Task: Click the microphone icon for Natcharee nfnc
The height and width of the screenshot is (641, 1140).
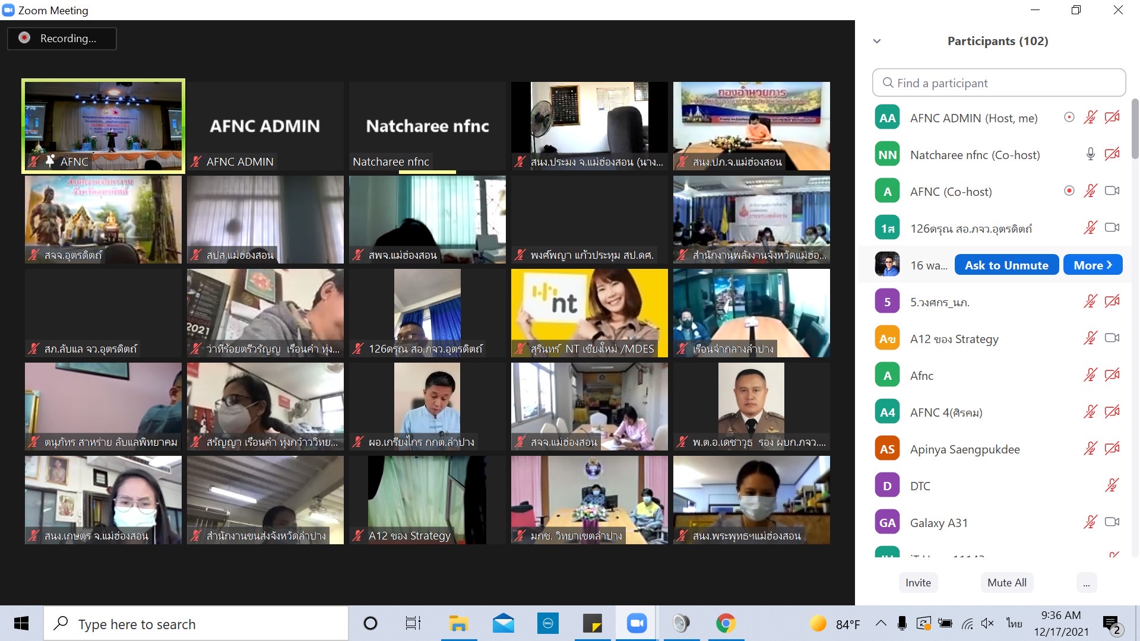Action: pyautogui.click(x=1090, y=154)
